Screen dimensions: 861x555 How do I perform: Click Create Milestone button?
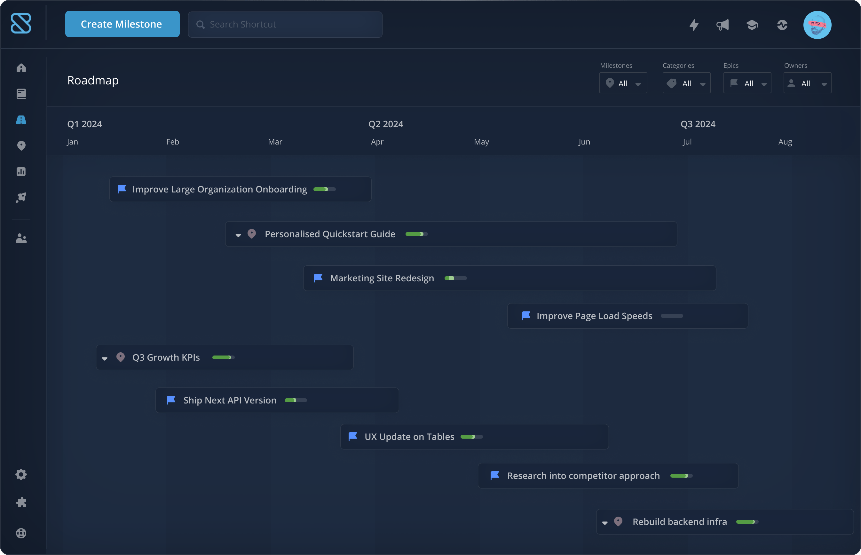(x=122, y=24)
